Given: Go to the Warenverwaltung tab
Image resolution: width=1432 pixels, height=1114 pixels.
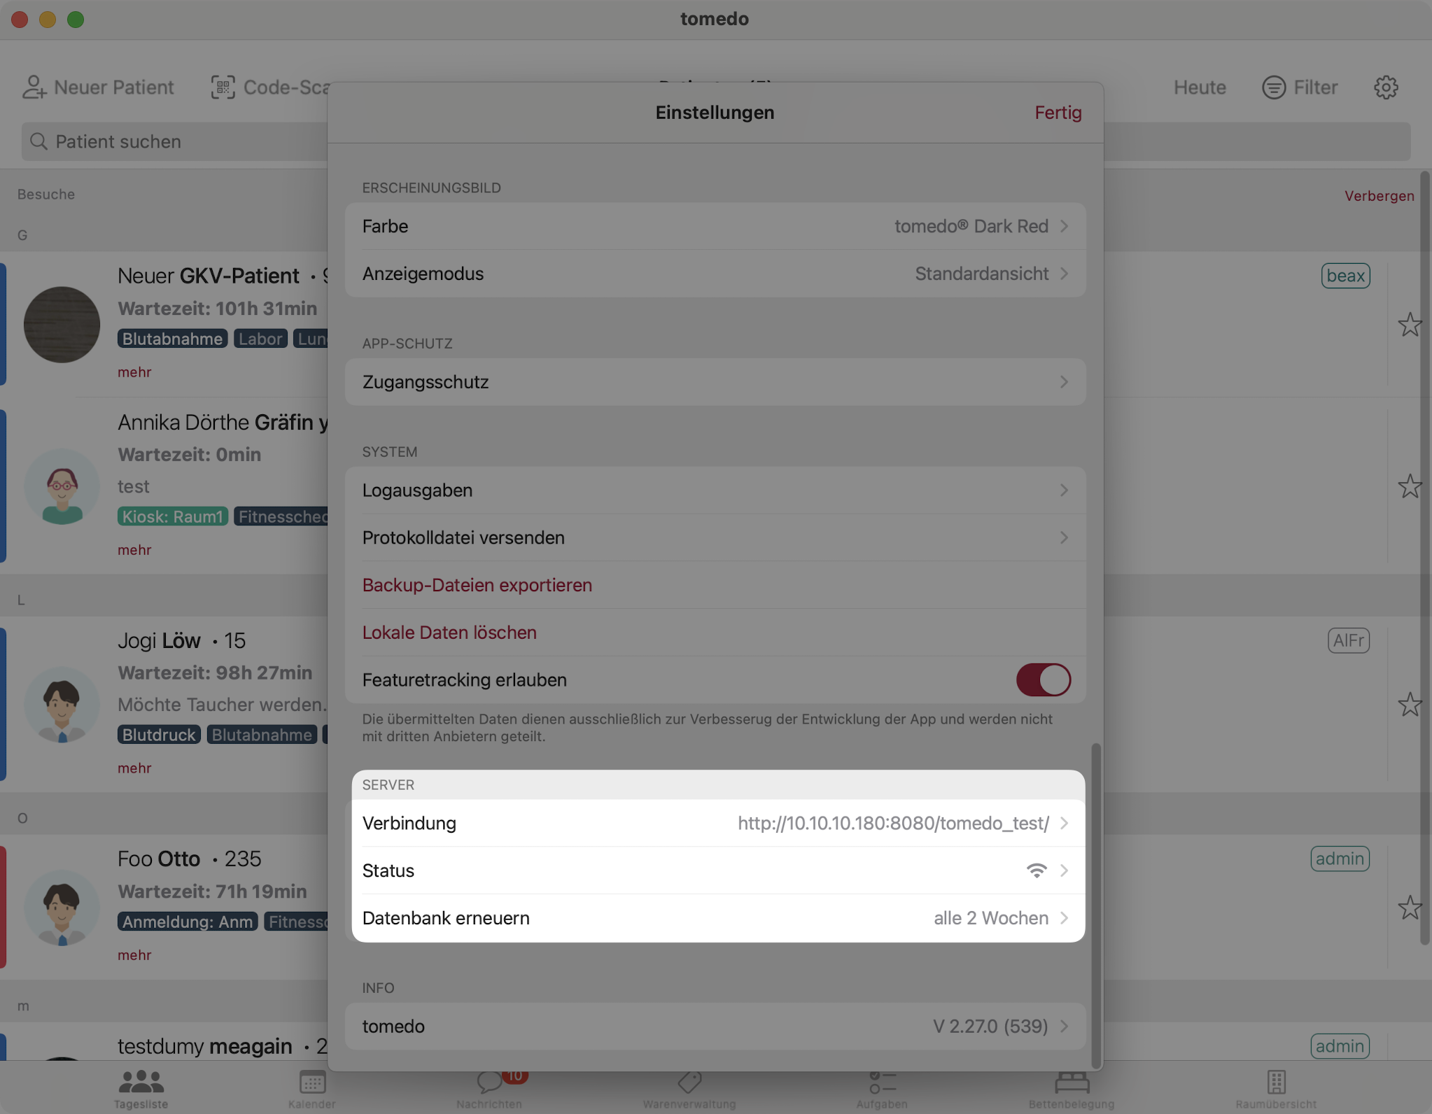Looking at the screenshot, I should [689, 1088].
